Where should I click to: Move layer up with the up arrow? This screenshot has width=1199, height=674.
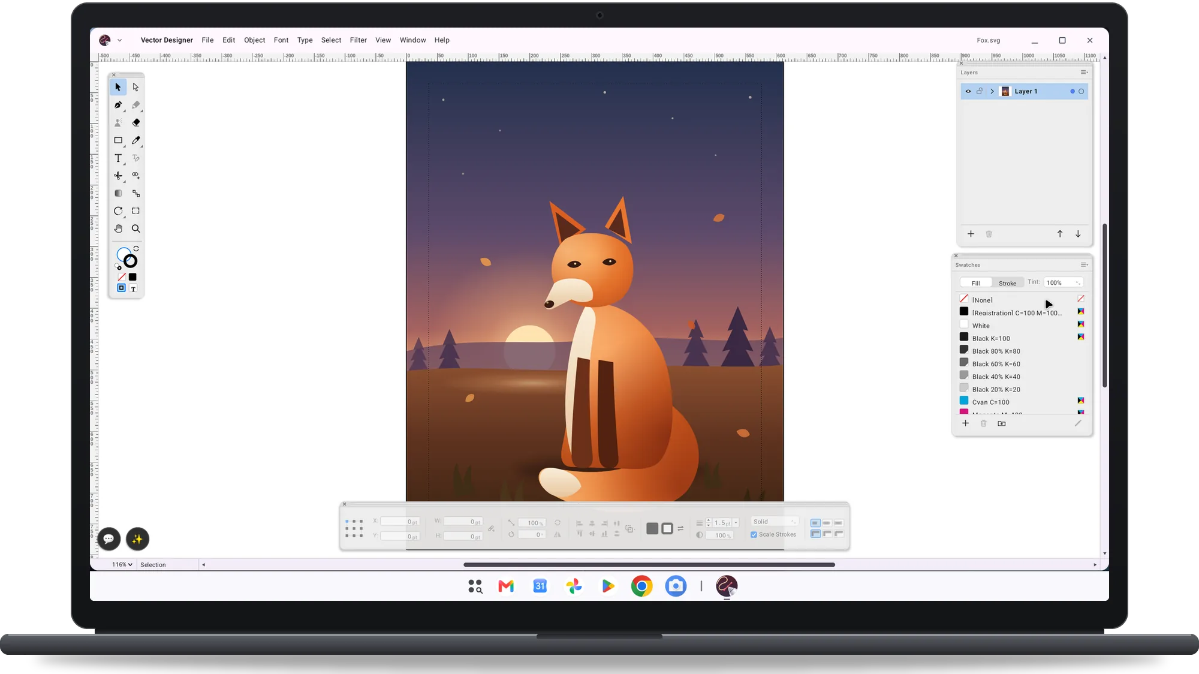tap(1060, 234)
